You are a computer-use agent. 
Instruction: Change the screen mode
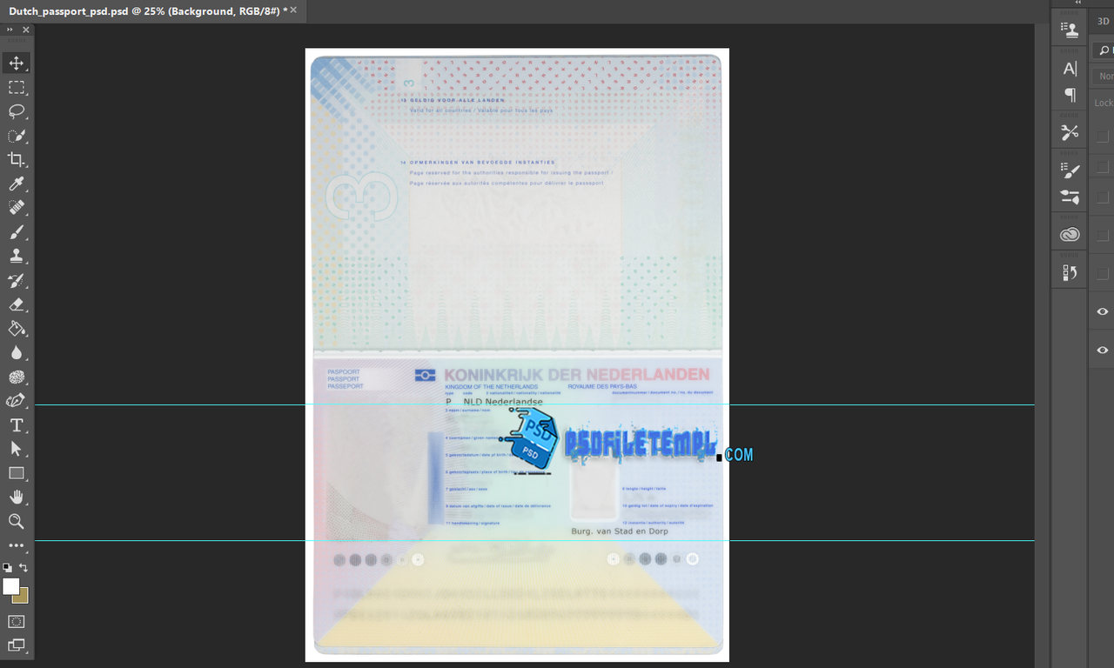(x=17, y=645)
